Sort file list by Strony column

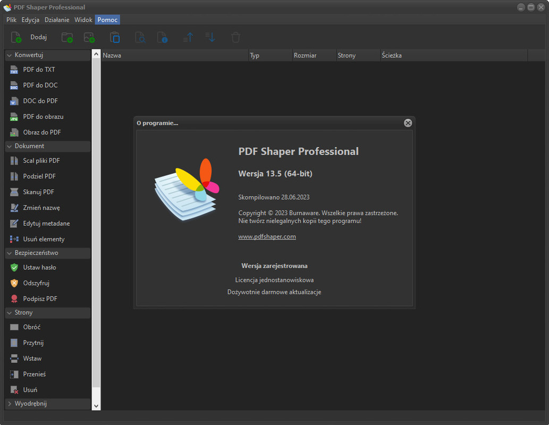pyautogui.click(x=358, y=55)
